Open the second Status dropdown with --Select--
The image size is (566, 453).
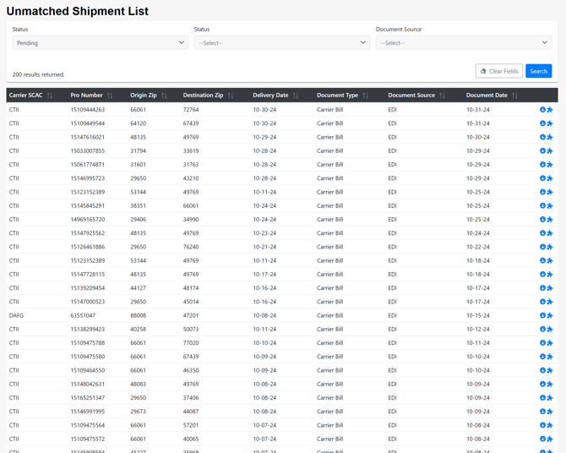click(281, 42)
